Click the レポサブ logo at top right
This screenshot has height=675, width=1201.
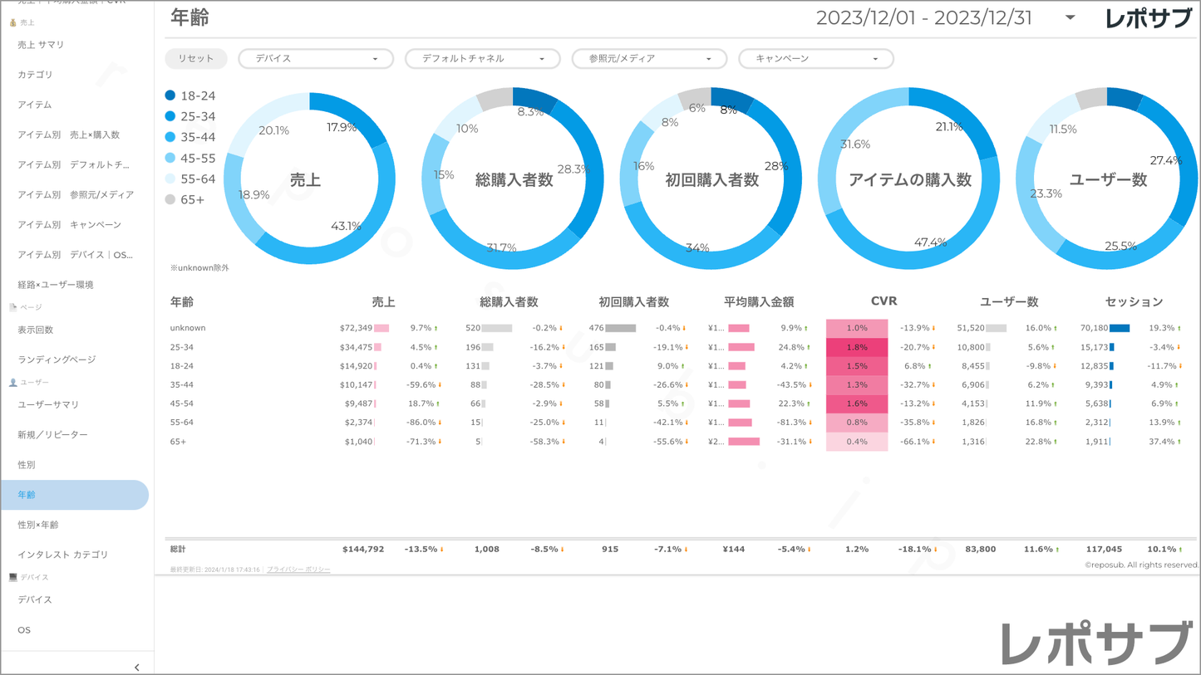[1148, 18]
